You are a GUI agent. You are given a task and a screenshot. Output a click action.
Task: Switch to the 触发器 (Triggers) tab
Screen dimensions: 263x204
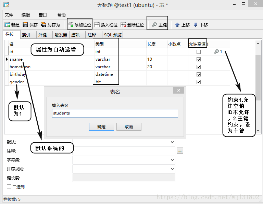point(61,35)
